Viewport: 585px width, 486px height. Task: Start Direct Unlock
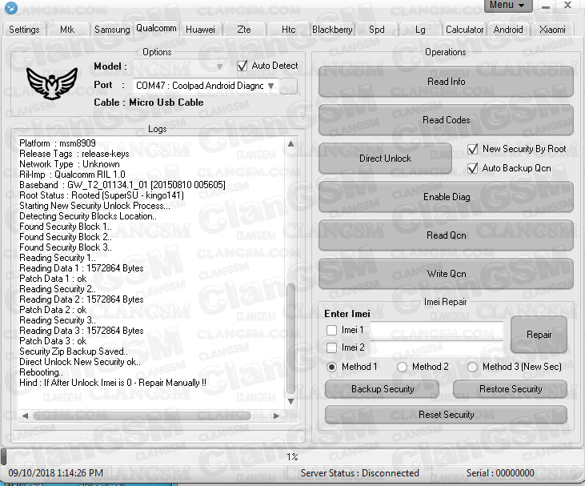(x=385, y=159)
